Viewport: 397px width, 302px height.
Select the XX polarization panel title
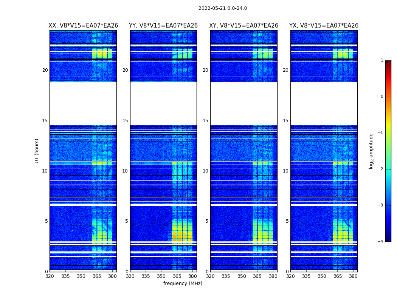coord(83,26)
